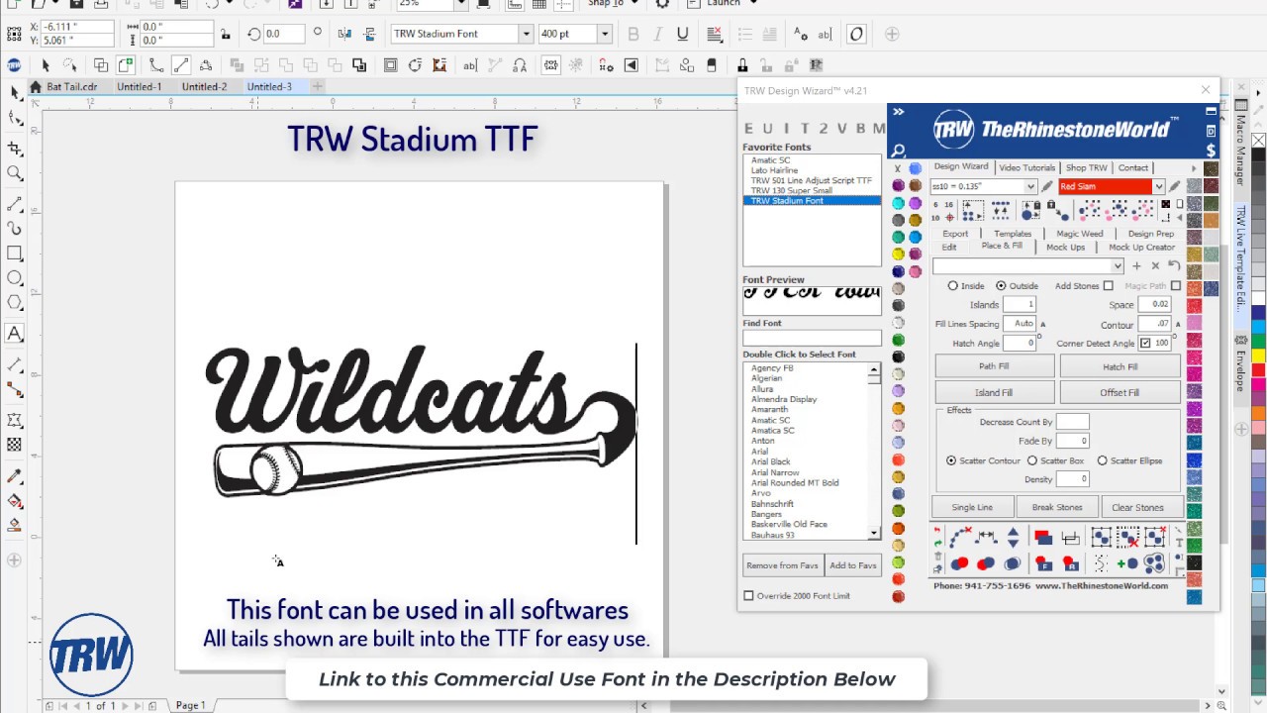The height and width of the screenshot is (713, 1267).
Task: Click the eyedropper next to Red Siam
Action: (x=1174, y=186)
